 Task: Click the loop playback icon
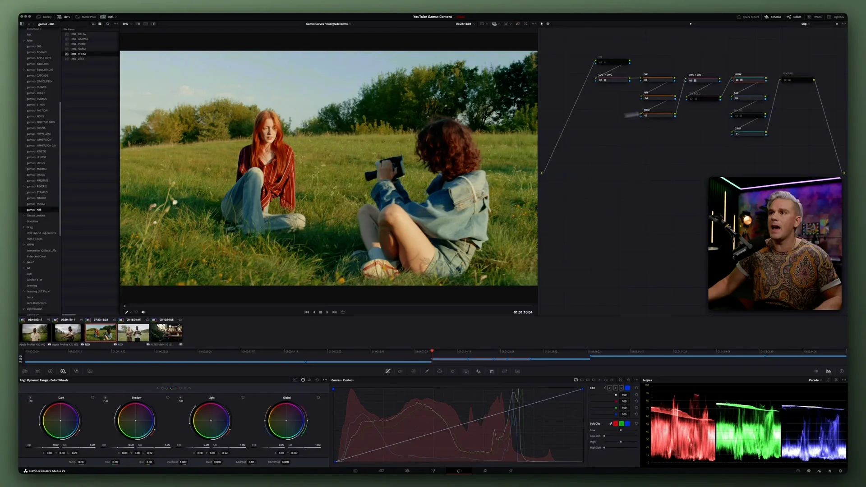coord(343,312)
